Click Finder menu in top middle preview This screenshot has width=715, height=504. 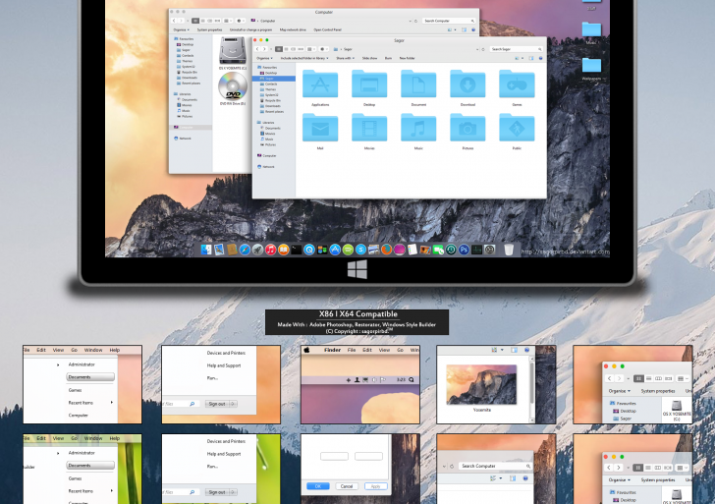[x=332, y=350]
